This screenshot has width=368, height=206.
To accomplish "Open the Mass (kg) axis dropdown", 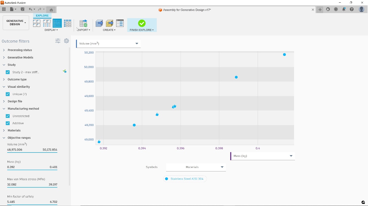I will [263, 156].
